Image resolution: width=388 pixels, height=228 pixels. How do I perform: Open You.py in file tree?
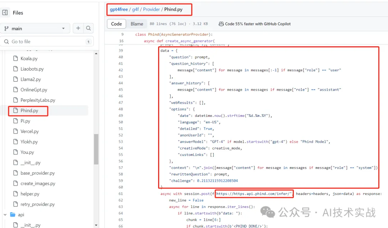coord(27,152)
